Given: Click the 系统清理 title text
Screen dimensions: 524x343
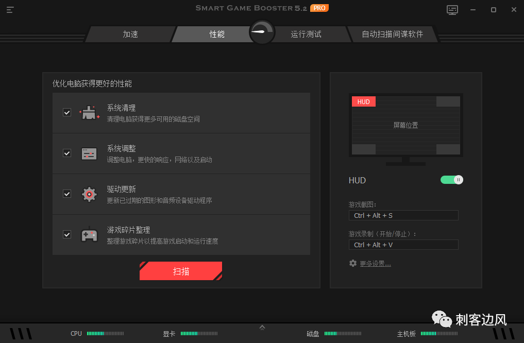Looking at the screenshot, I should point(121,108).
